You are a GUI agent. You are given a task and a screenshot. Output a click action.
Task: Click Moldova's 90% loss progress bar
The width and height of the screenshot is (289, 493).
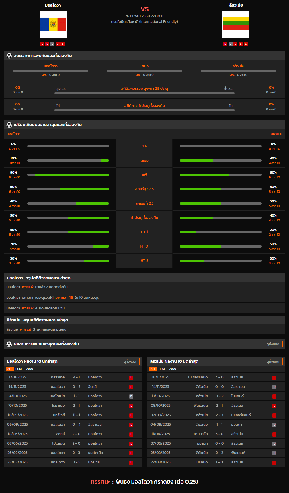click(68, 175)
